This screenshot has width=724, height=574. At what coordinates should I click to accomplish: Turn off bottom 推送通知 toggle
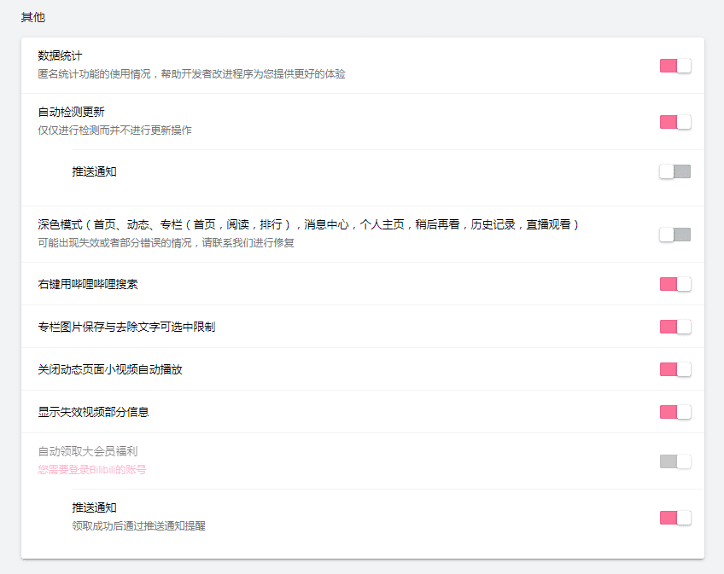tap(674, 518)
